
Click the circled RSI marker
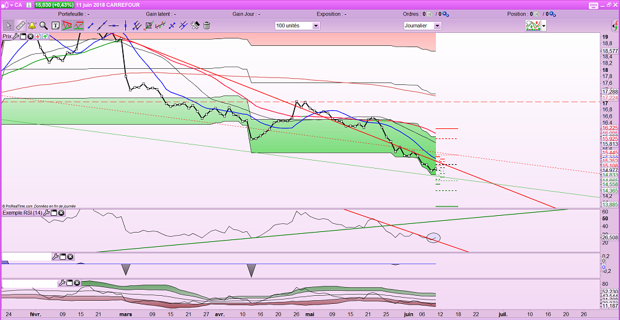tap(433, 238)
